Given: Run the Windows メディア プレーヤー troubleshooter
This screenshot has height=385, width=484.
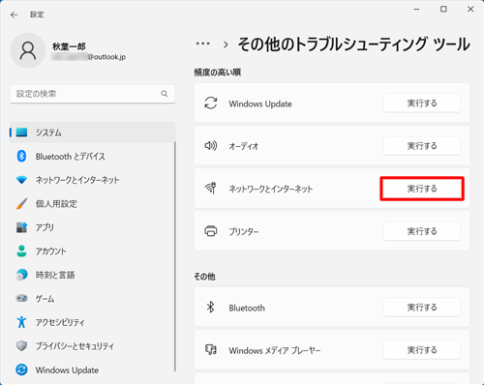Looking at the screenshot, I should tap(422, 349).
